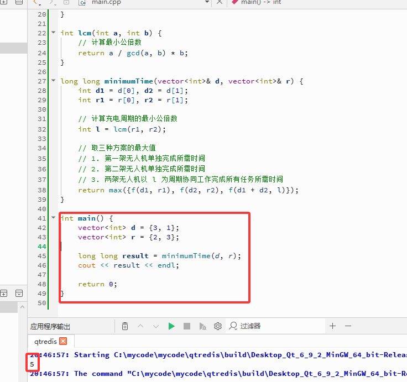Click 'int l = lcm(r1, r2);' line
The height and width of the screenshot is (382, 407).
point(122,129)
